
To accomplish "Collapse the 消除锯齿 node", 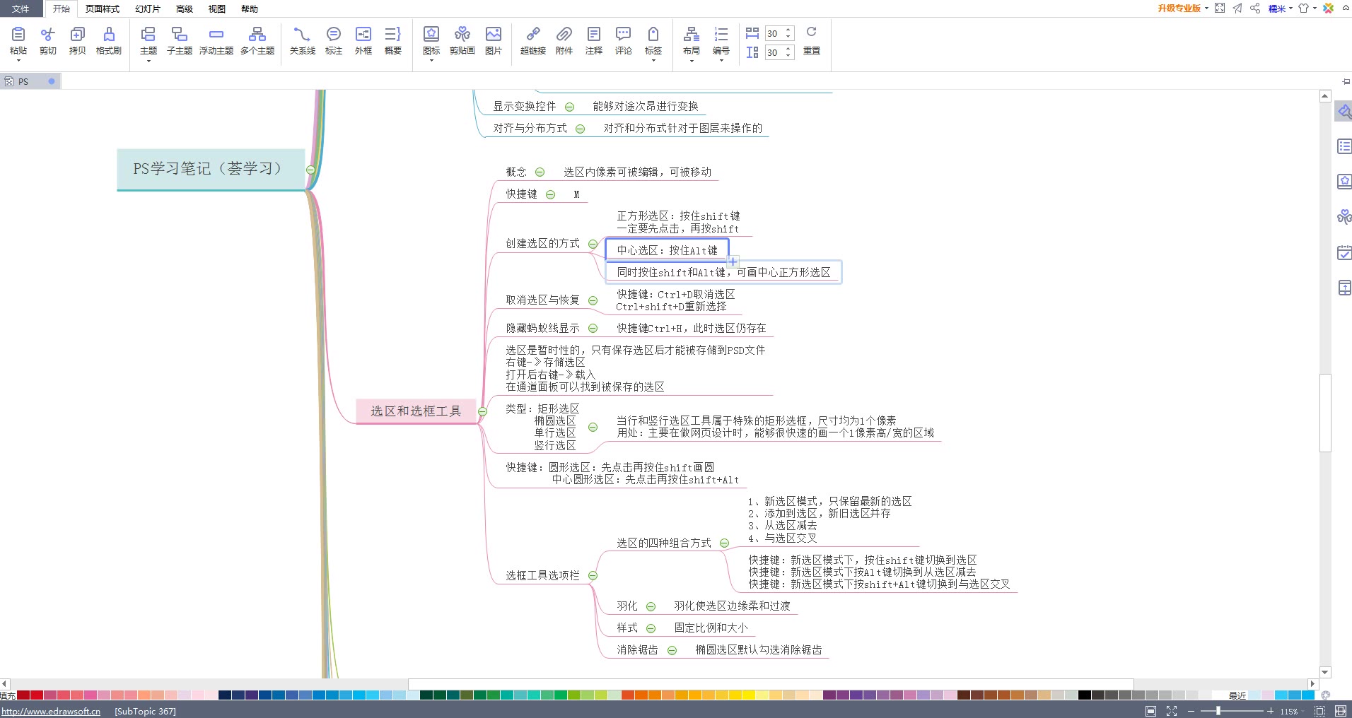I will (x=672, y=650).
